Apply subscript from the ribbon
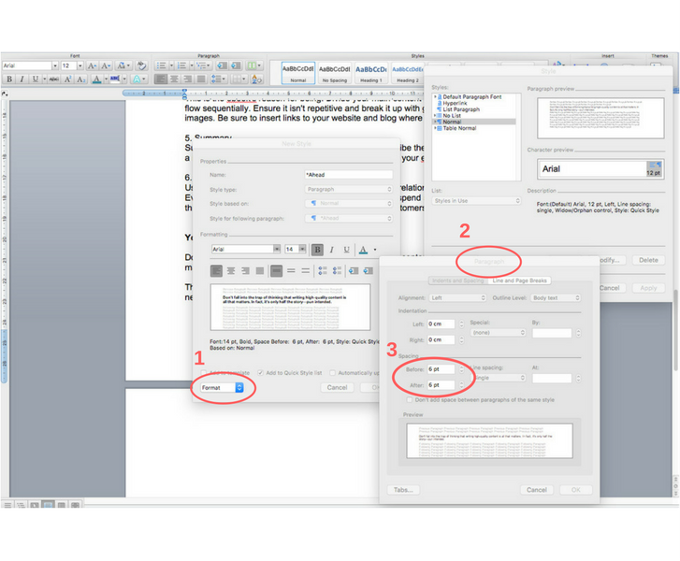Viewport: 680px width, 561px height. [x=80, y=79]
